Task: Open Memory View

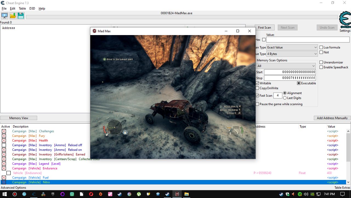Action: [x=19, y=118]
